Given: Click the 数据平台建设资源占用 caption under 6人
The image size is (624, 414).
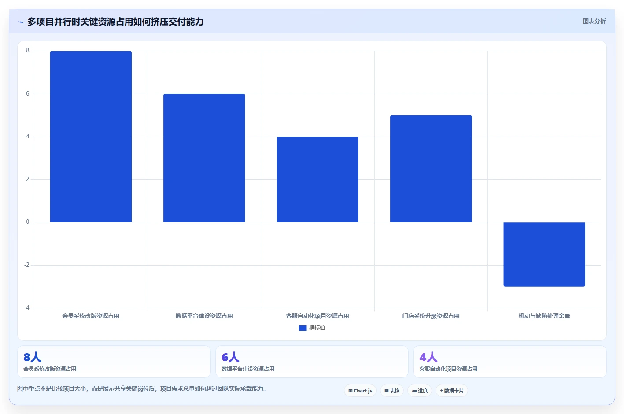Looking at the screenshot, I should coord(248,369).
